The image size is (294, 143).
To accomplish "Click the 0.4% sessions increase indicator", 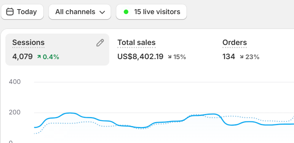I will pos(48,57).
